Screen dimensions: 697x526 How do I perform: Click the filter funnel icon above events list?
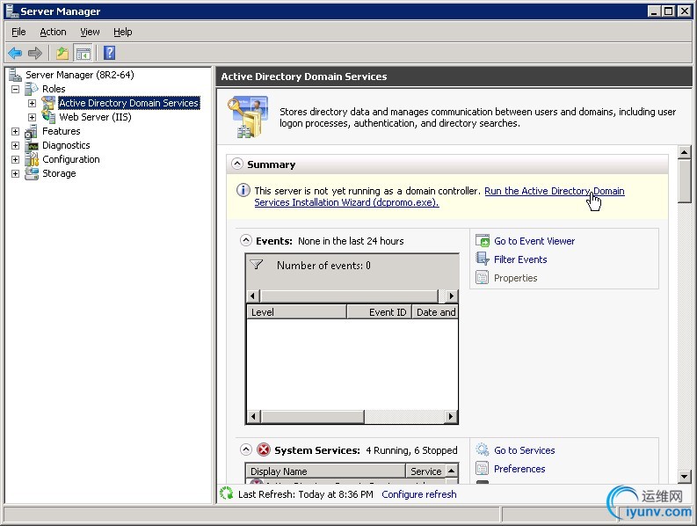257,265
